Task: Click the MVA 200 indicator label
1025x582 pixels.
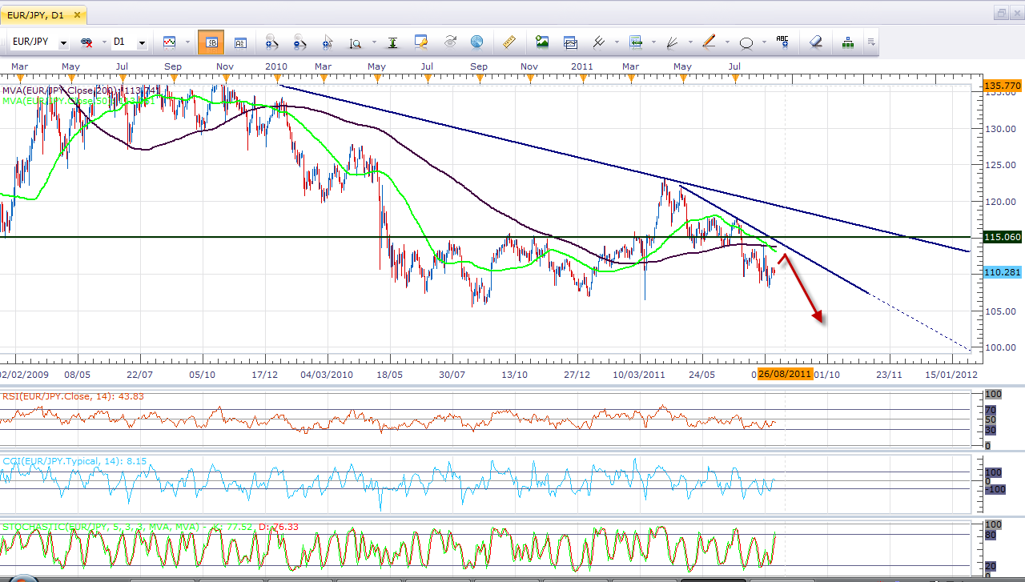Action: pos(80,90)
